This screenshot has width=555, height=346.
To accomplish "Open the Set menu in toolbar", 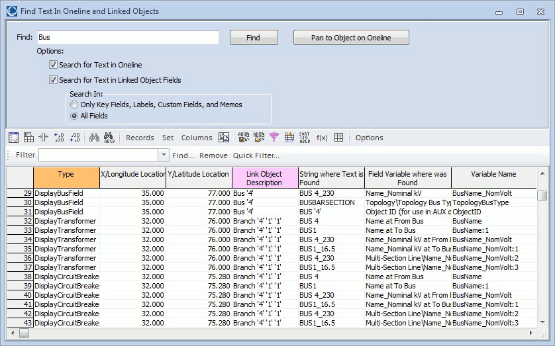I will click(x=168, y=138).
